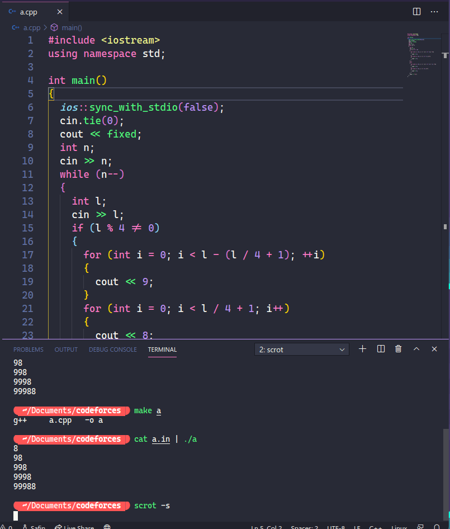Close the a.cpp editor tab
This screenshot has height=529, width=450.
(x=60, y=12)
